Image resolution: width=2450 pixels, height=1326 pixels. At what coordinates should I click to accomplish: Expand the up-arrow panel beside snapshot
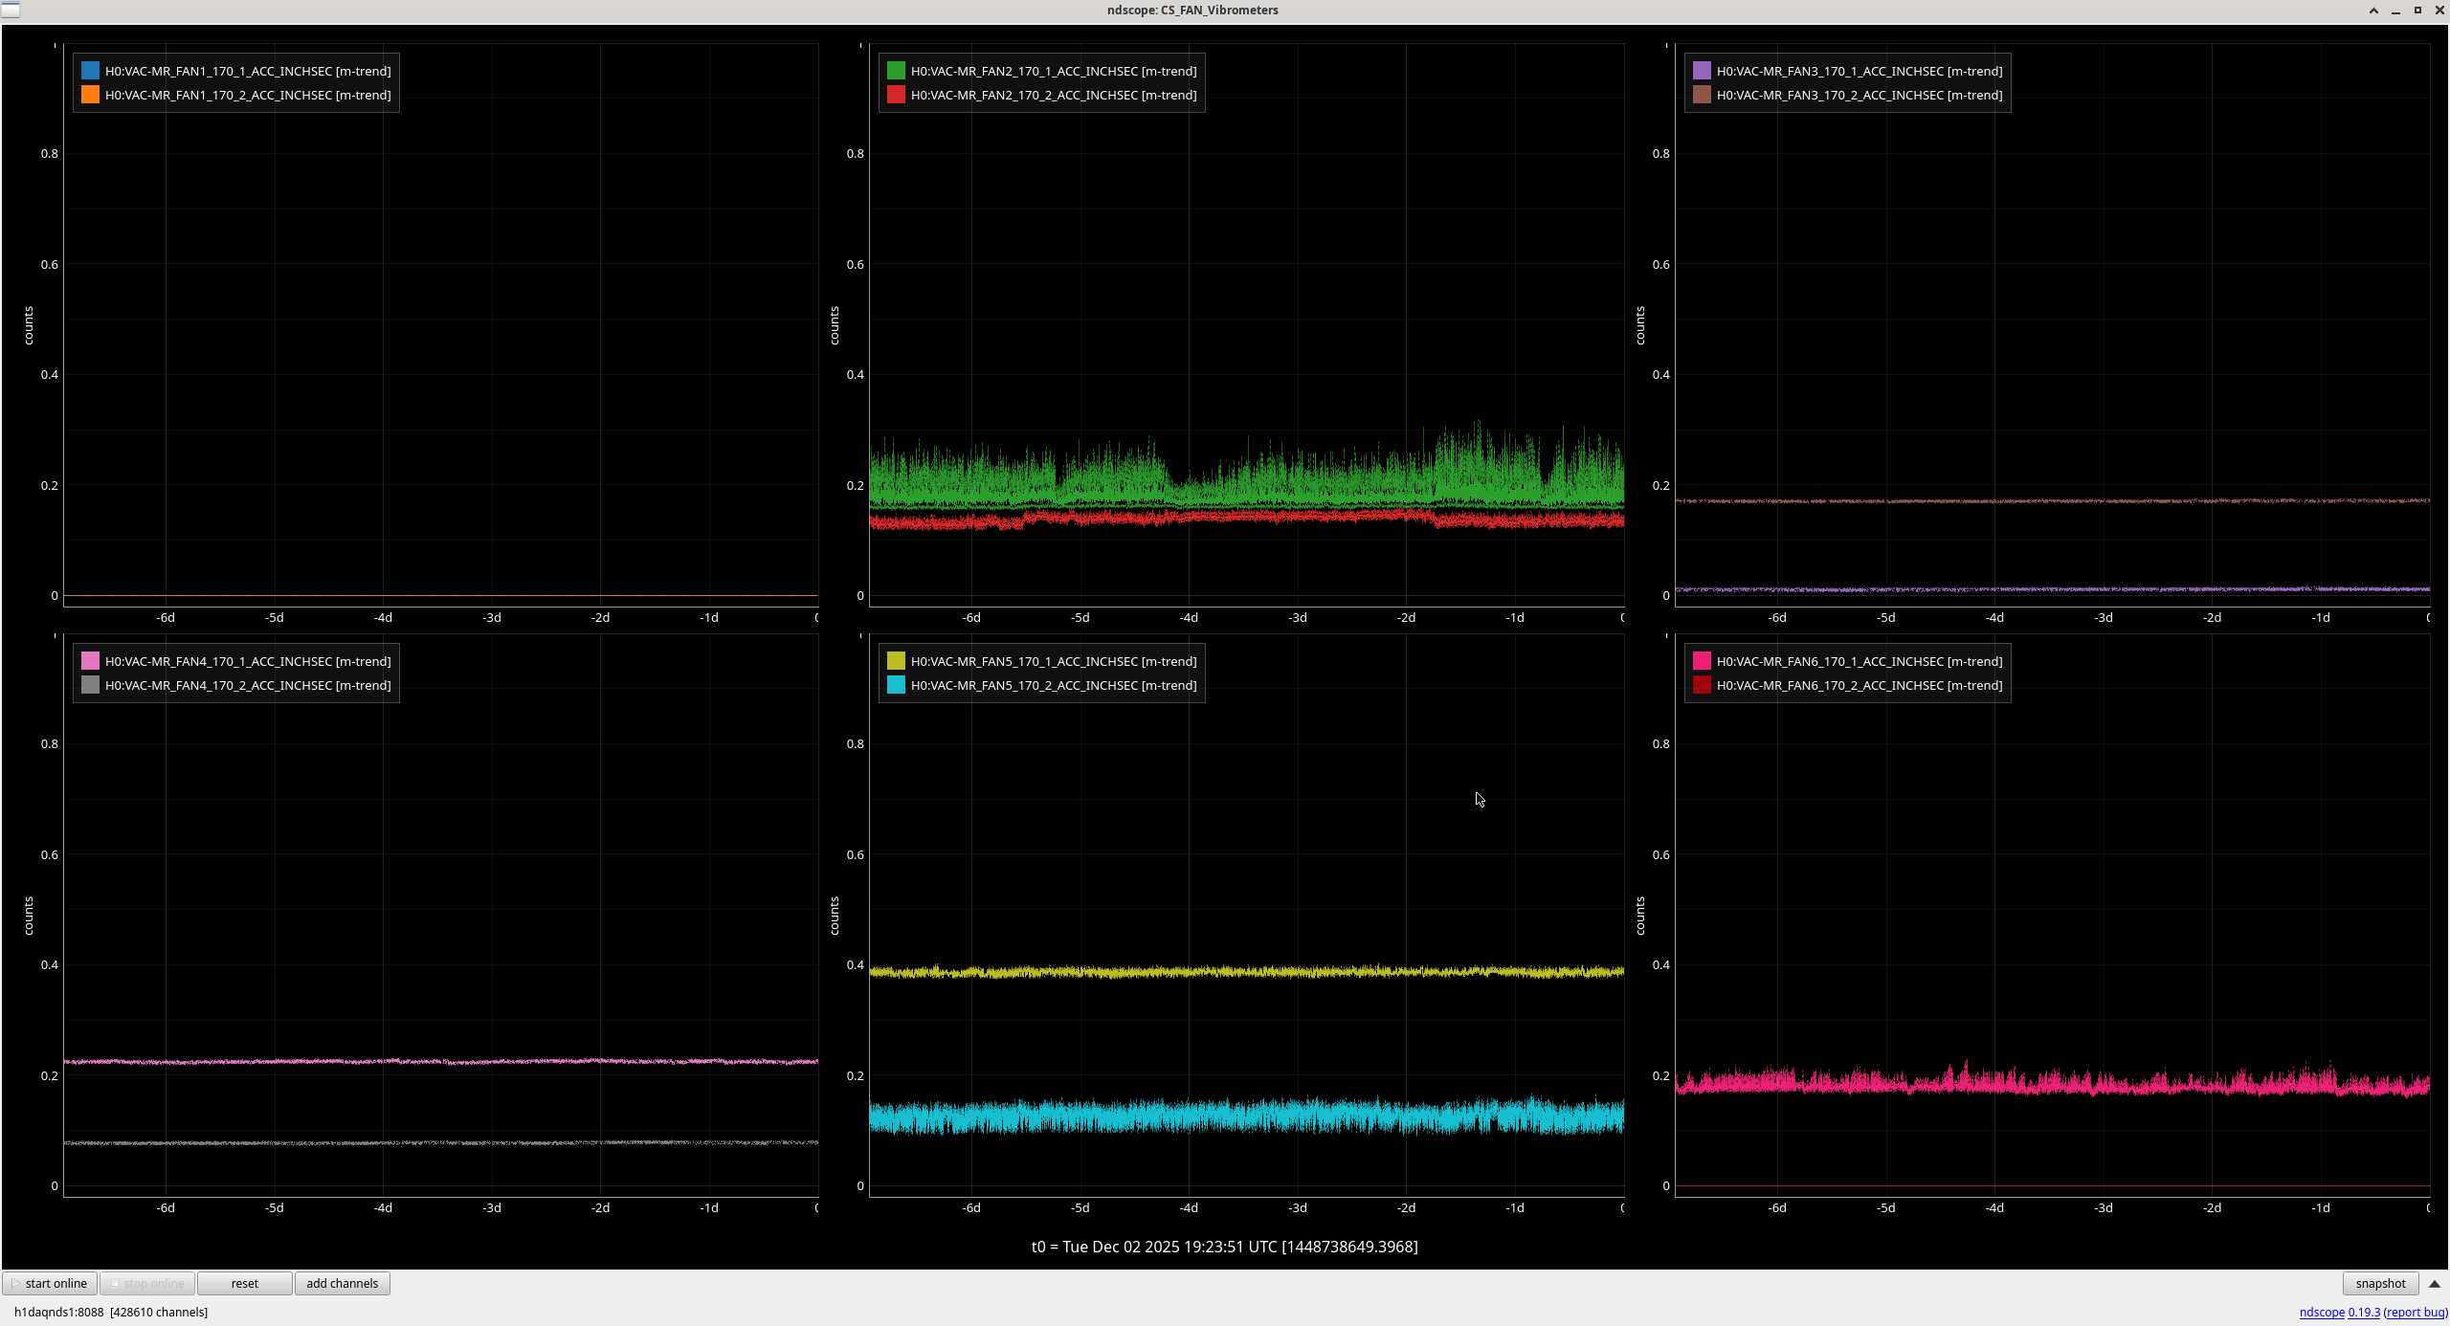pyautogui.click(x=2435, y=1283)
